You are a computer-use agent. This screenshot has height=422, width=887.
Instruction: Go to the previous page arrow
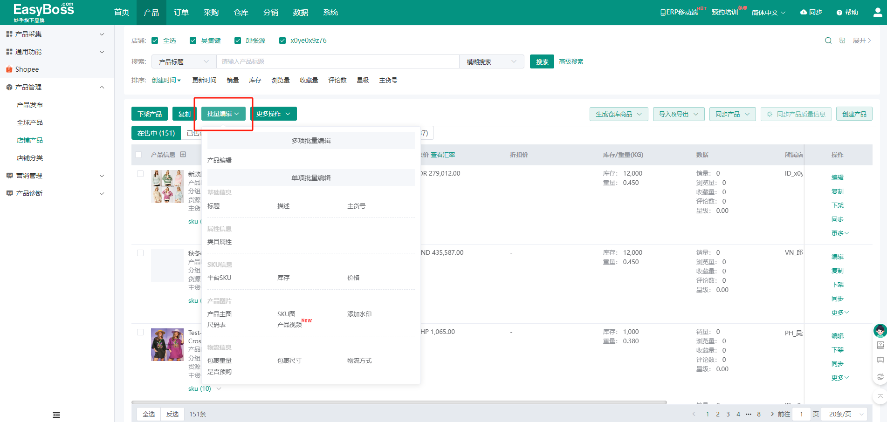click(694, 414)
